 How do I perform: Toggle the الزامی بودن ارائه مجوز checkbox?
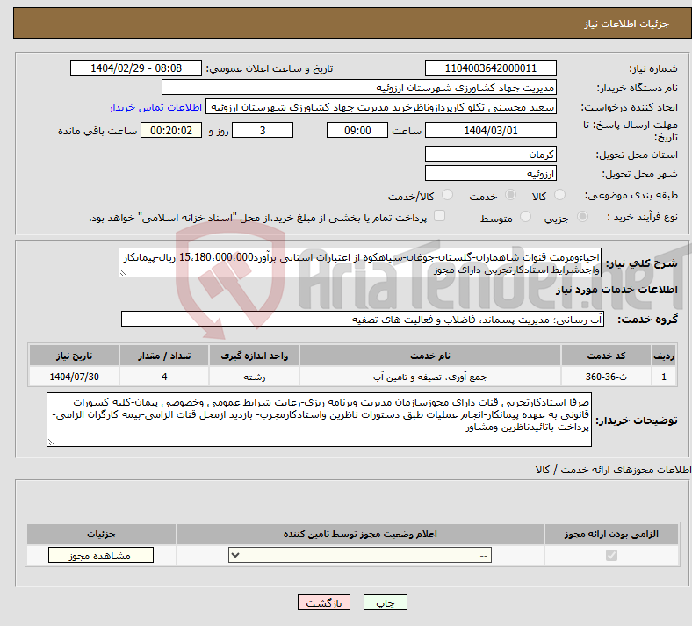click(611, 555)
